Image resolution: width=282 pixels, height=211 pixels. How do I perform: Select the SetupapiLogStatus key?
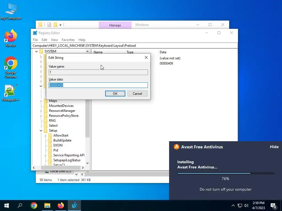pyautogui.click(x=67, y=160)
